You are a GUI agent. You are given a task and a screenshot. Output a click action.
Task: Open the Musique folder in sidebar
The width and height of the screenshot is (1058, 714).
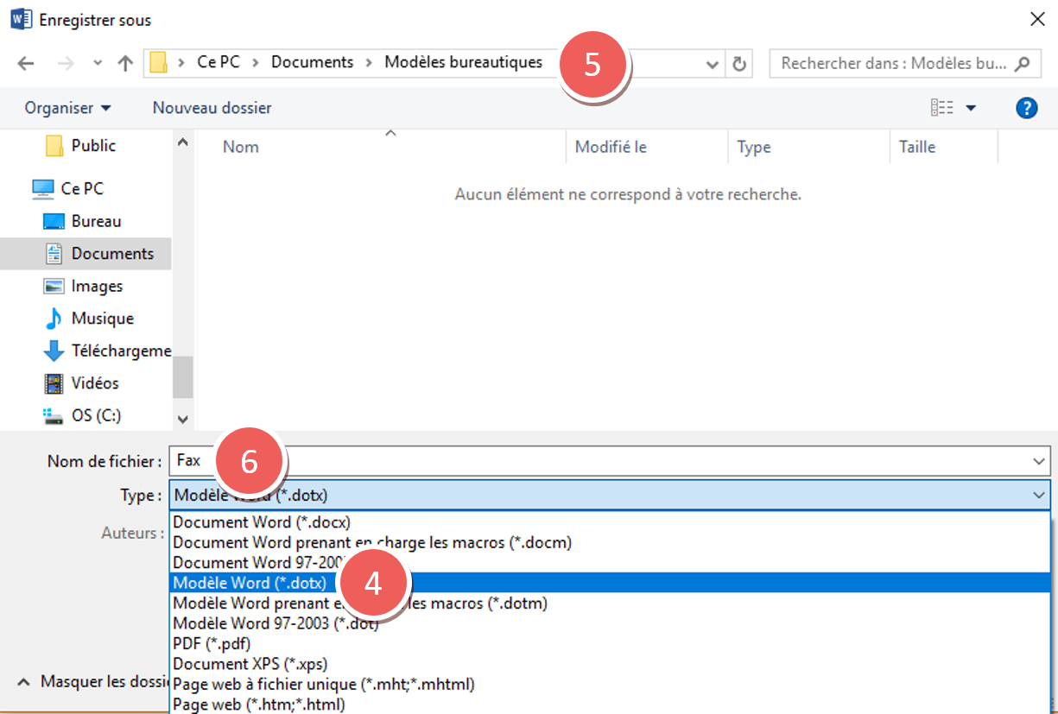102,319
